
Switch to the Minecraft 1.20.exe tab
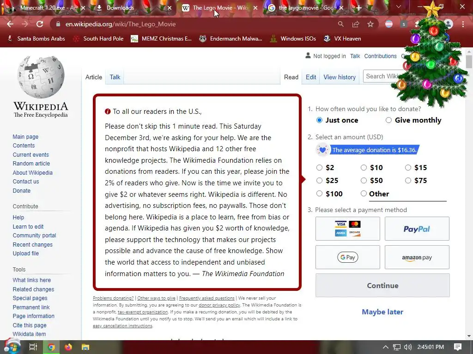coord(45,8)
